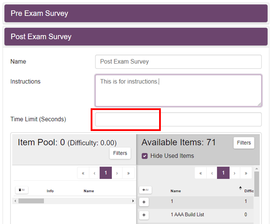Image resolution: width=272 pixels, height=224 pixels.
Task: Click the vertical scrollbar up arrow
Action: coord(257,169)
